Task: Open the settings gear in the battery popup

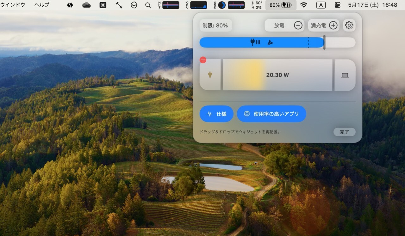Action: click(x=349, y=25)
